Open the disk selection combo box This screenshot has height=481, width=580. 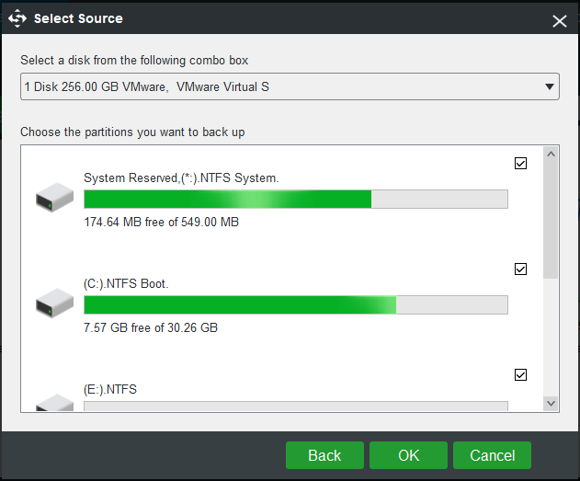(x=290, y=86)
